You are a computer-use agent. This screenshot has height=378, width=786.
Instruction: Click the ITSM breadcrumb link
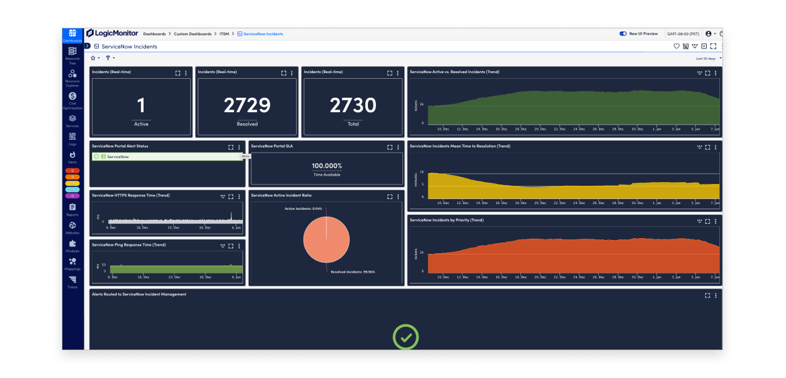pyautogui.click(x=224, y=33)
